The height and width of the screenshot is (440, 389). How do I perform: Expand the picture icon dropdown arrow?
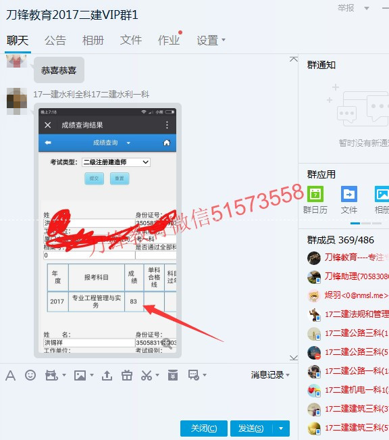click(x=92, y=375)
